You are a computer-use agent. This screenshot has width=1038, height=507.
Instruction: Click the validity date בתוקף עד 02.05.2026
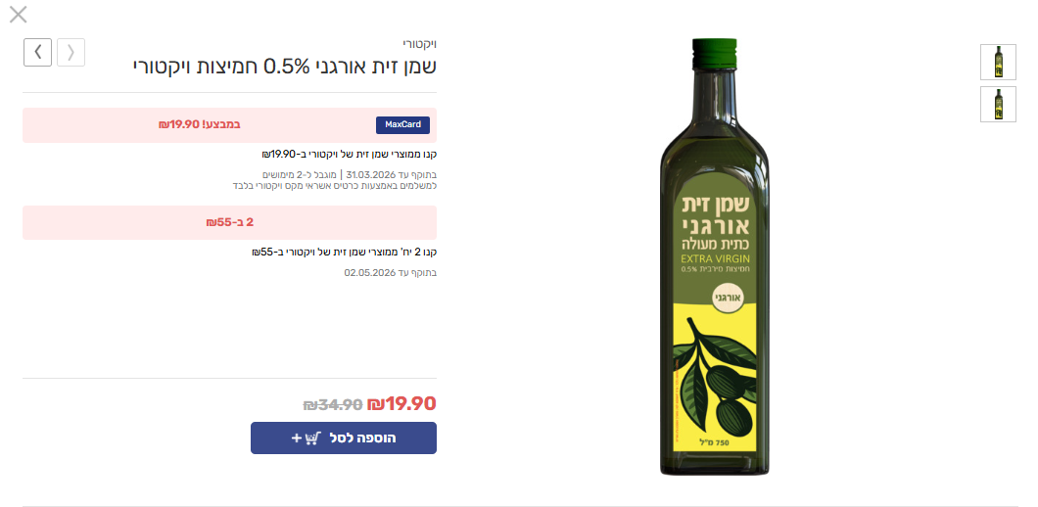pos(390,273)
